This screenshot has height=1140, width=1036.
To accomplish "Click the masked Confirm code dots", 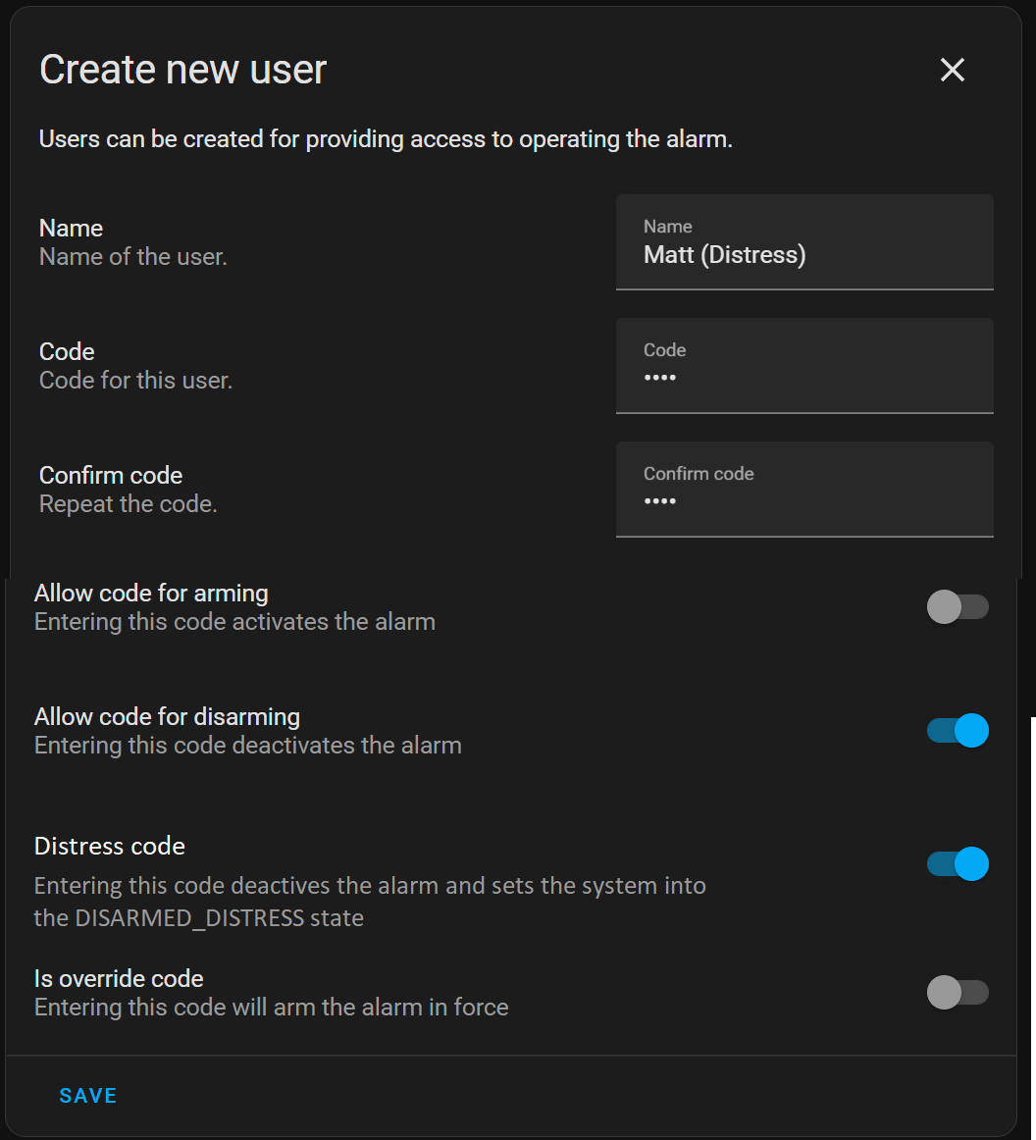I will coord(660,501).
